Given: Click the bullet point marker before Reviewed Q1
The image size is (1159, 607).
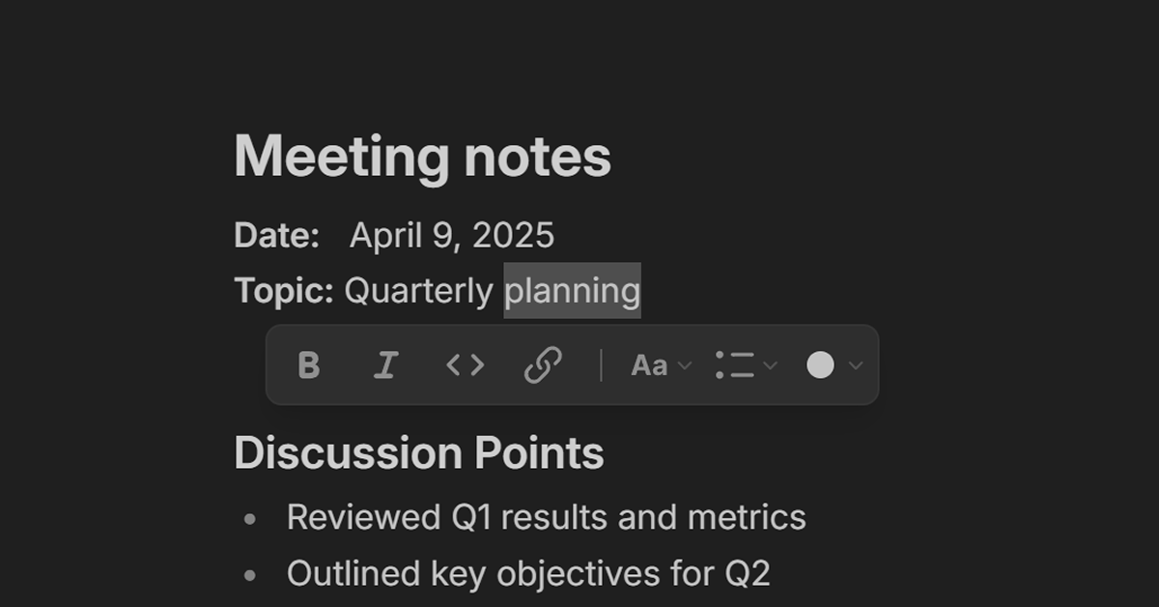Looking at the screenshot, I should [x=248, y=519].
